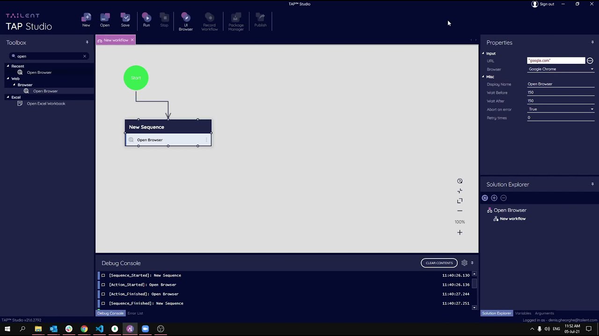Click the minus icon in Solution Explorer
This screenshot has width=599, height=336.
pyautogui.click(x=504, y=198)
